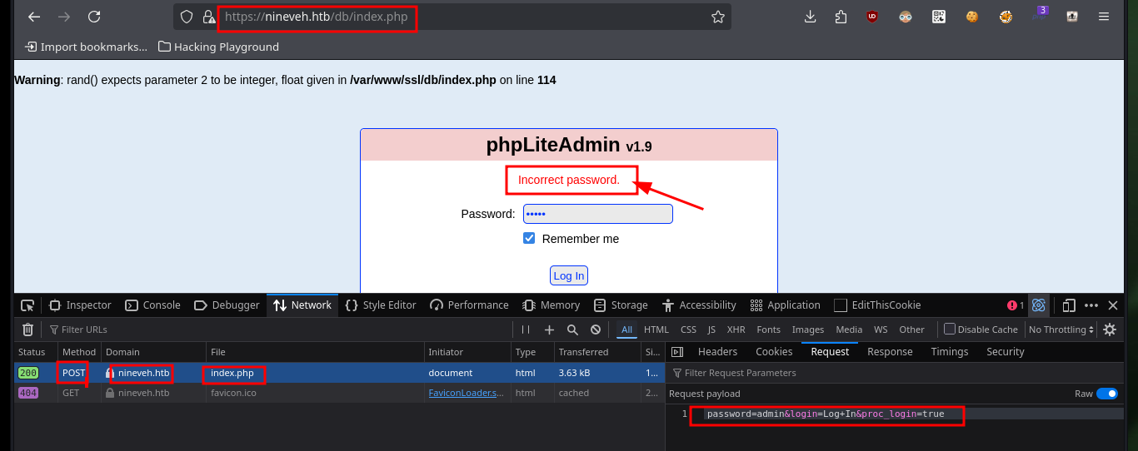Activate the DevTools element picker icon
This screenshot has height=451, width=1138.
27,305
